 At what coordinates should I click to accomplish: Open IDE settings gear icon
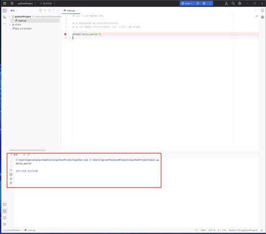(x=240, y=3)
